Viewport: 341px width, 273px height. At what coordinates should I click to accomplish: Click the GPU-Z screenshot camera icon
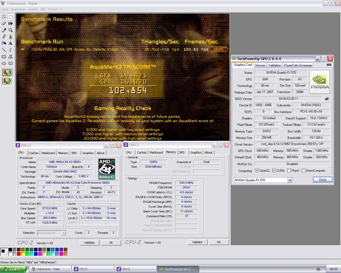329,65
